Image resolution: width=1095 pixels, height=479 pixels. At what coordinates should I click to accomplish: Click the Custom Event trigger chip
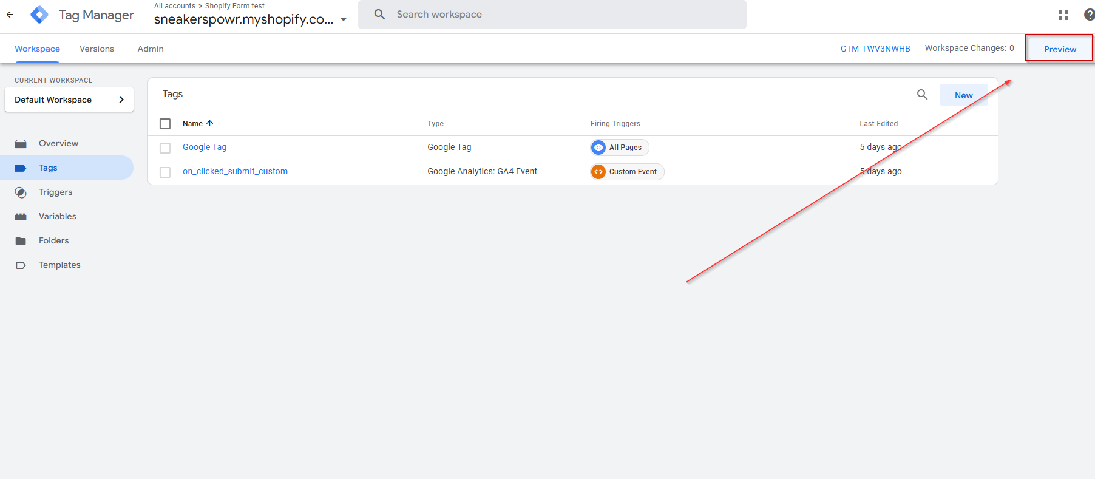tap(627, 172)
